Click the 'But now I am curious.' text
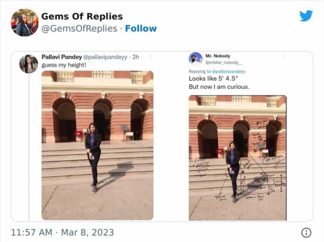 [219, 87]
